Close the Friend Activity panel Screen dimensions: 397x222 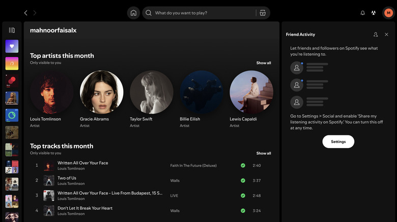click(386, 34)
